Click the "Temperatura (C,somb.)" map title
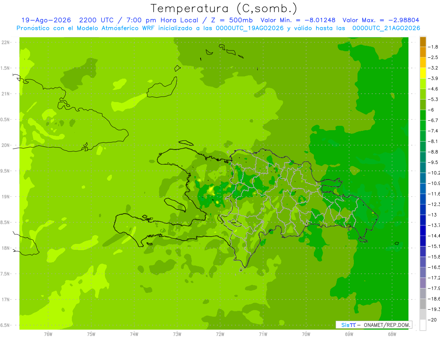Viewport: 440px width, 339px height. coord(224,8)
